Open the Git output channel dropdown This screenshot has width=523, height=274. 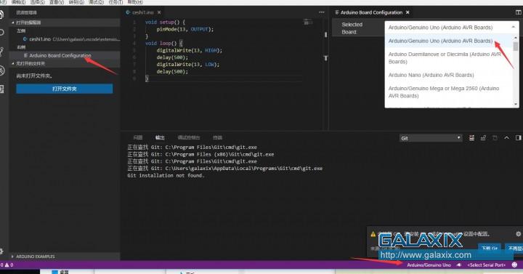pos(431,138)
